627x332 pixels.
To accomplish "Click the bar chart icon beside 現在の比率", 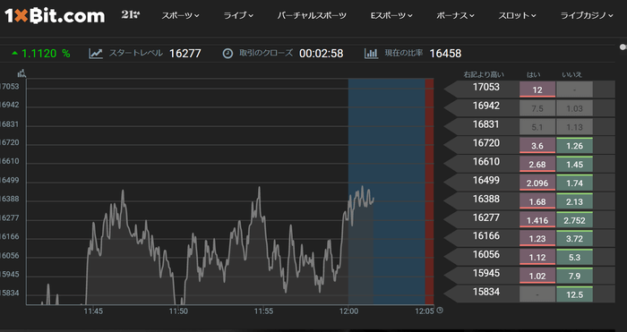I will pyautogui.click(x=371, y=54).
